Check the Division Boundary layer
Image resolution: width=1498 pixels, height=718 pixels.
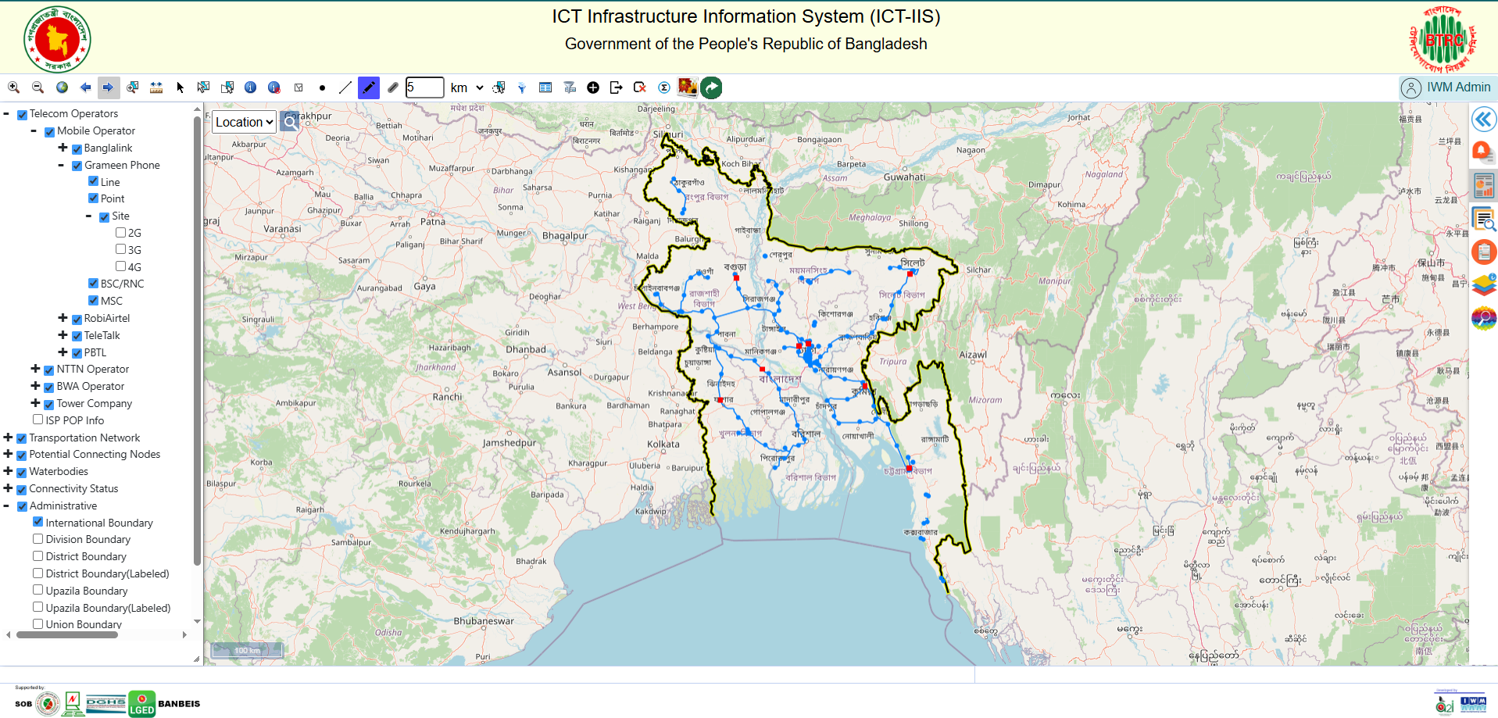click(38, 539)
